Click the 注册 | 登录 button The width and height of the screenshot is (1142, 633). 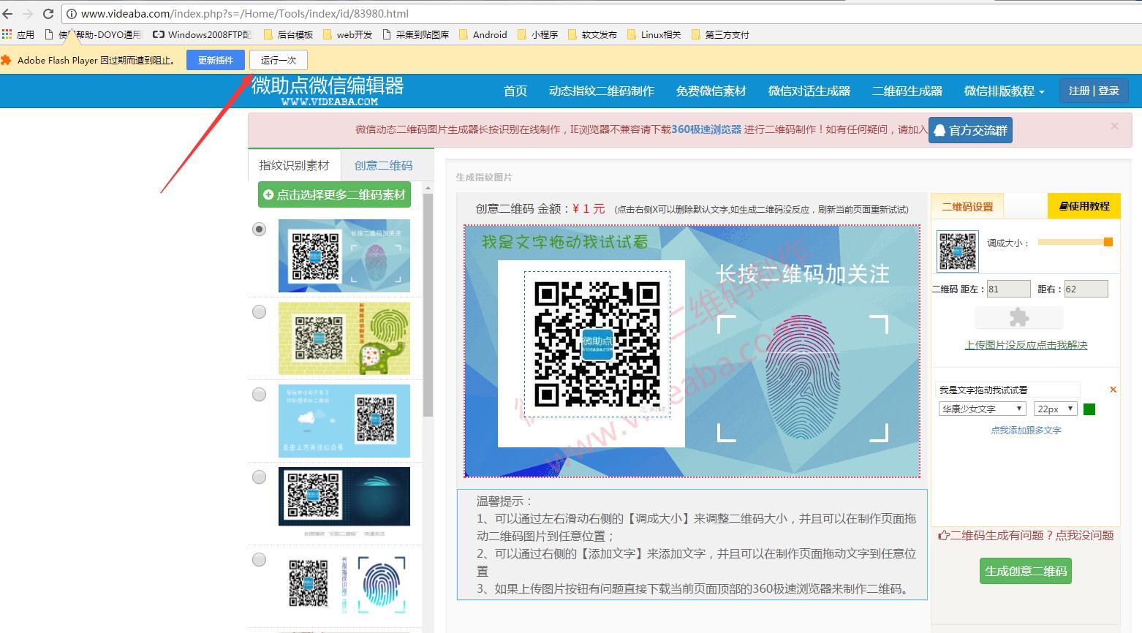1094,91
